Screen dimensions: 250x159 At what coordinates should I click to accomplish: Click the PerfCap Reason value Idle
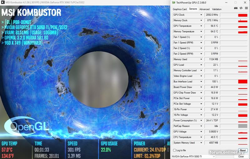click(212, 126)
